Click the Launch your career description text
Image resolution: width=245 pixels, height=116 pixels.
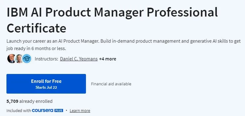124,45
